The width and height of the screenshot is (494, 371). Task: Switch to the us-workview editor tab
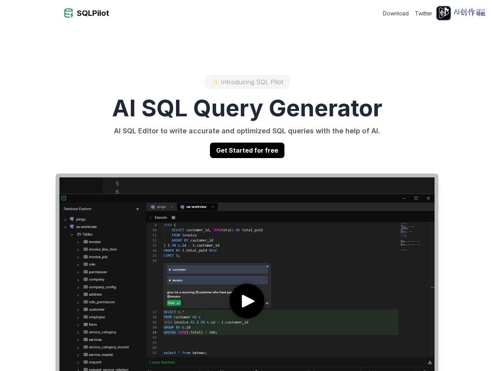(x=196, y=207)
